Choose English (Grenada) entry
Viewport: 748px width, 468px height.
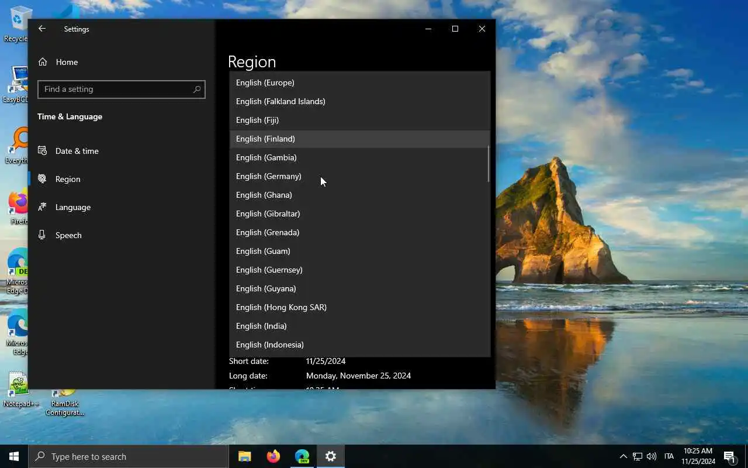359,232
